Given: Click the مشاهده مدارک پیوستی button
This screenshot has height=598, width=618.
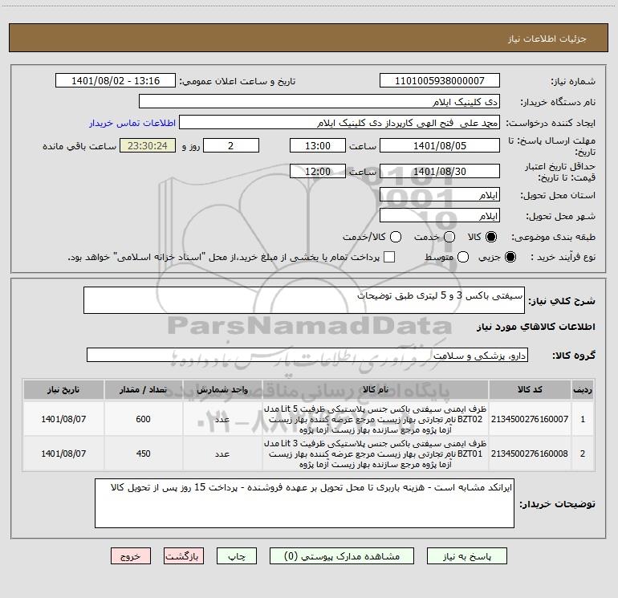Looking at the screenshot, I should 342,555.
